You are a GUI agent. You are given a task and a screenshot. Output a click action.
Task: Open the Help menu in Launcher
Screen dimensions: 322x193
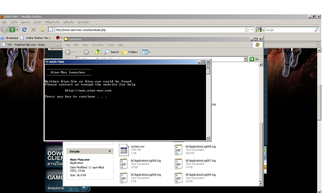click(x=120, y=45)
